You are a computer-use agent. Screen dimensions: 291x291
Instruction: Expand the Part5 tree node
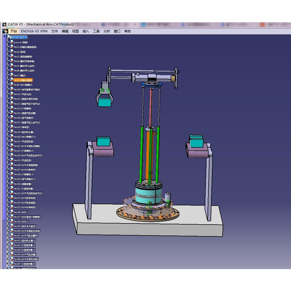pos(8,66)
